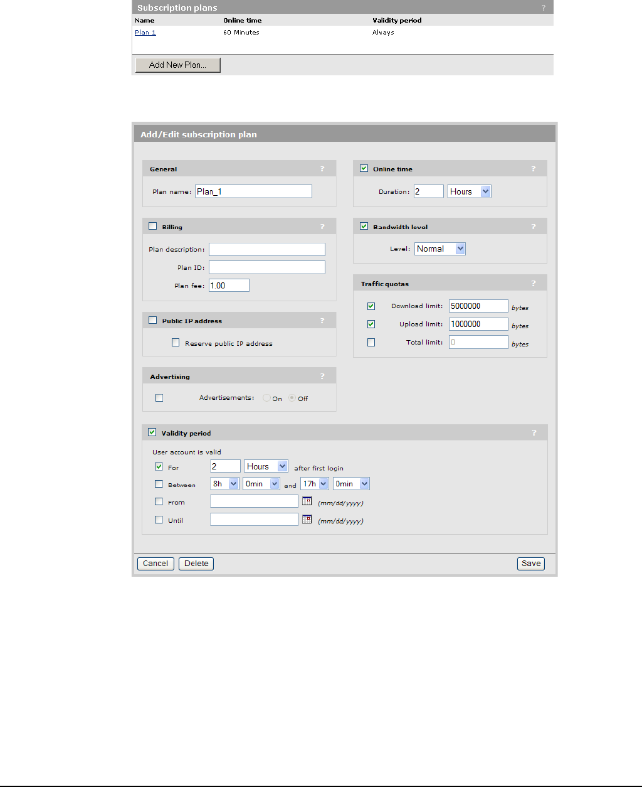Click Download limit value field
Image resolution: width=642 pixels, height=787 pixels.
tap(478, 306)
